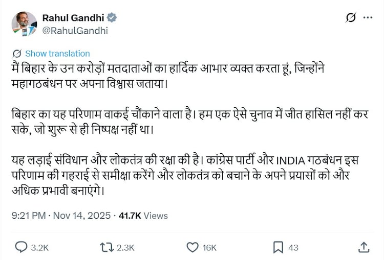The height and width of the screenshot is (260, 384).
Task: Click the translation icon beside Show translation
Action: point(17,54)
